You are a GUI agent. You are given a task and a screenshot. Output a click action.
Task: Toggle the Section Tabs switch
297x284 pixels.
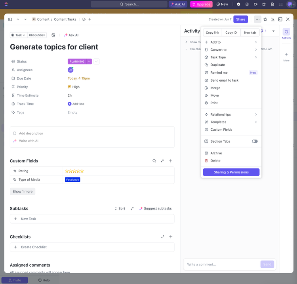tap(255, 141)
